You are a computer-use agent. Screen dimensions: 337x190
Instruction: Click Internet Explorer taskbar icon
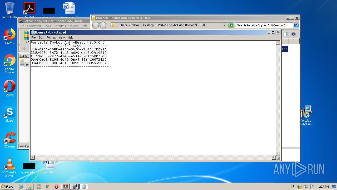(x=21, y=187)
